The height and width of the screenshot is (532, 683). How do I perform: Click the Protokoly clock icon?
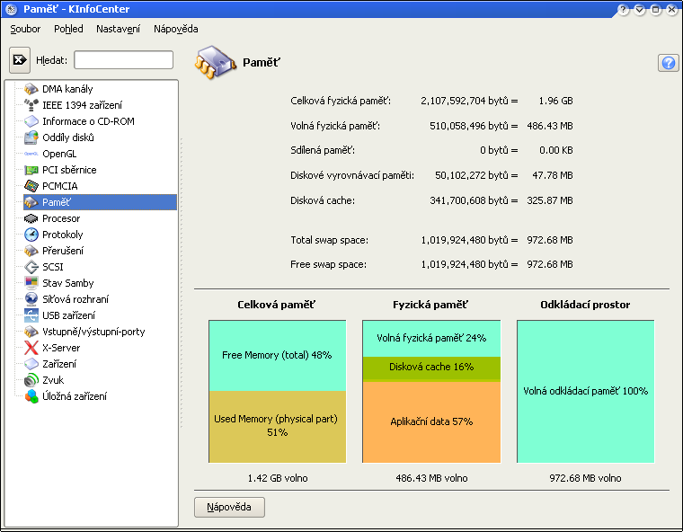pos(31,235)
